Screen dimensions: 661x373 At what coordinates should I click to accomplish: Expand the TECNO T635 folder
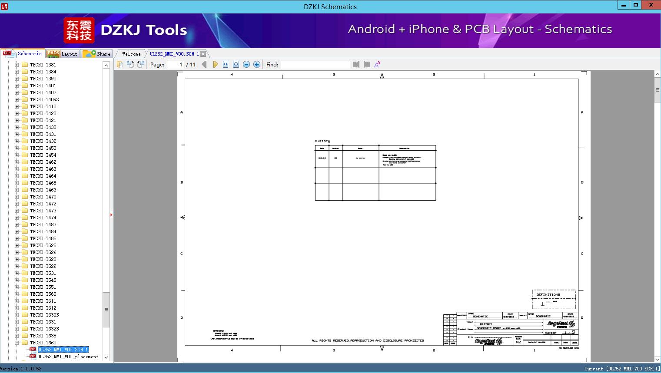tap(17, 336)
